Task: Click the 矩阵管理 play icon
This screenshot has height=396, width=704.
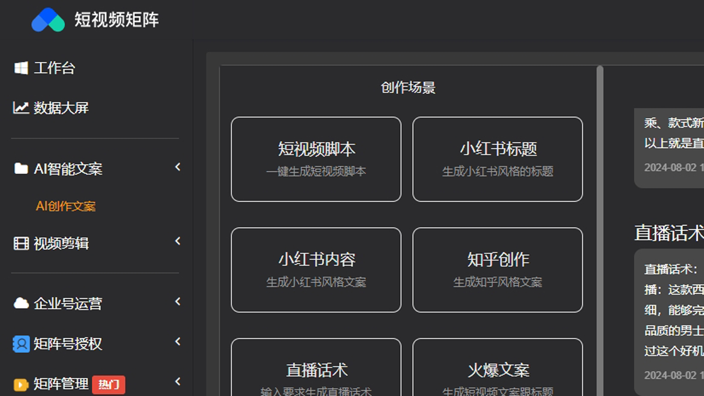Action: (21, 384)
